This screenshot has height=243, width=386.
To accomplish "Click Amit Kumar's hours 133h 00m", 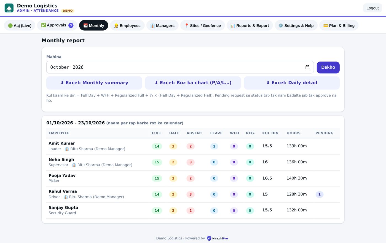I will [297, 146].
